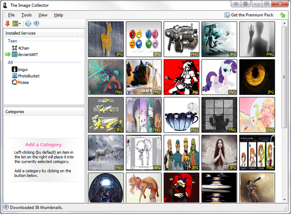Click the blue info toolbar icon
The width and height of the screenshot is (291, 214).
[36, 24]
